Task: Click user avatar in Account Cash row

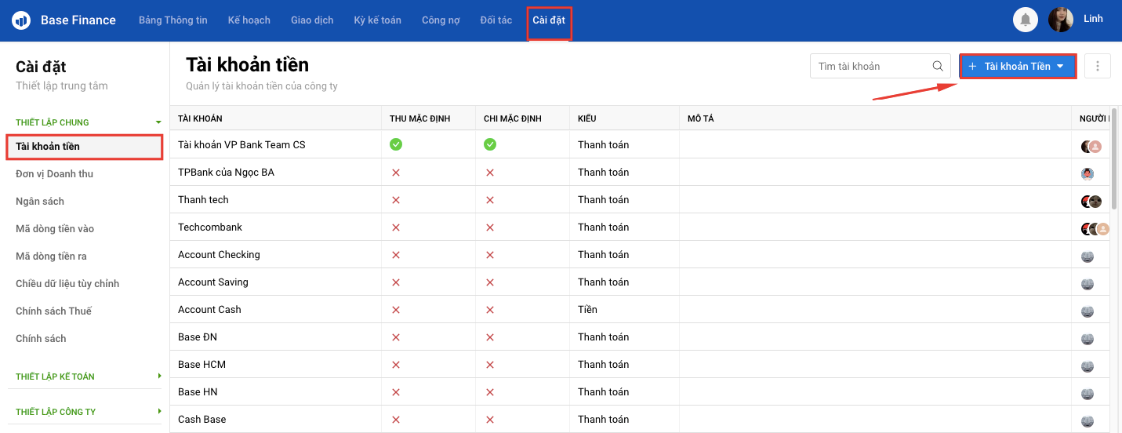Action: (x=1088, y=311)
